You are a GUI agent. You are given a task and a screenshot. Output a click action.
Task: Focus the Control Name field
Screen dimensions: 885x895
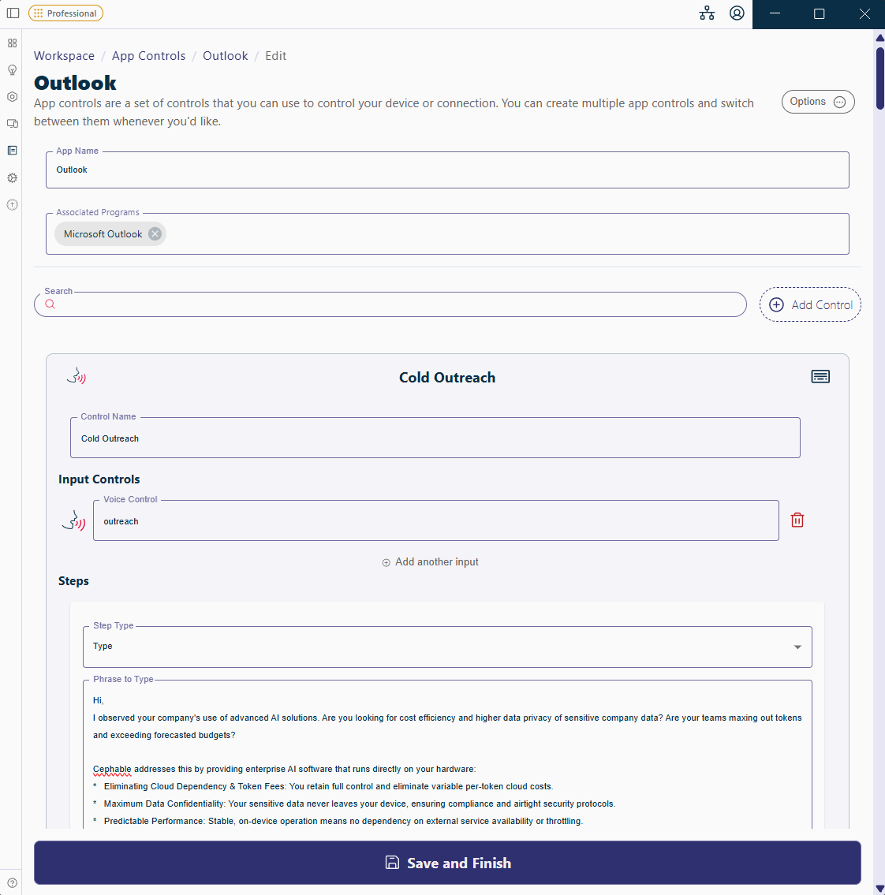pos(435,438)
